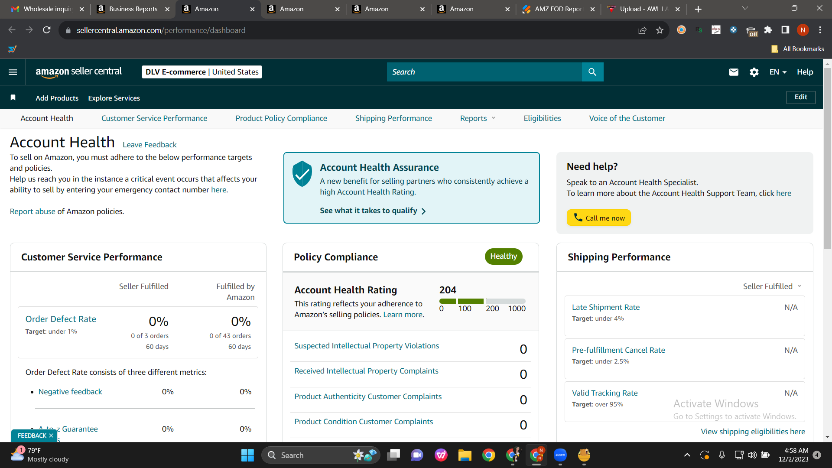Click the Call me now button
Screen dimensions: 832x468
click(599, 218)
